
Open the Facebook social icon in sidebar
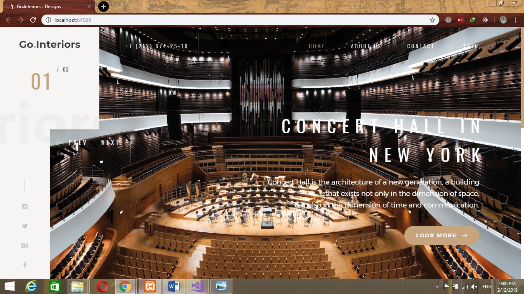25,265
